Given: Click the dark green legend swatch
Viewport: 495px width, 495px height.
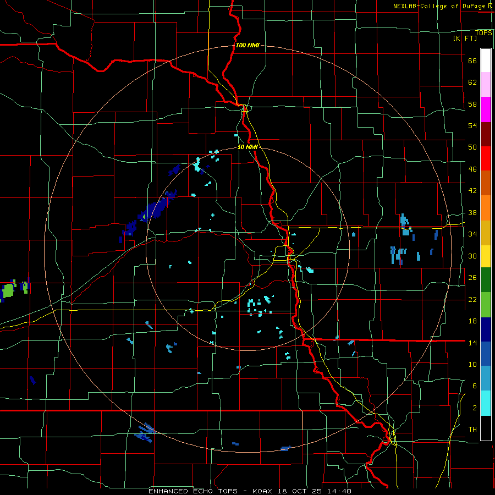Looking at the screenshot, I should tap(486, 280).
